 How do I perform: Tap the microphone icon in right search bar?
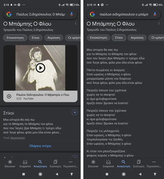pyautogui.click(x=155, y=14)
